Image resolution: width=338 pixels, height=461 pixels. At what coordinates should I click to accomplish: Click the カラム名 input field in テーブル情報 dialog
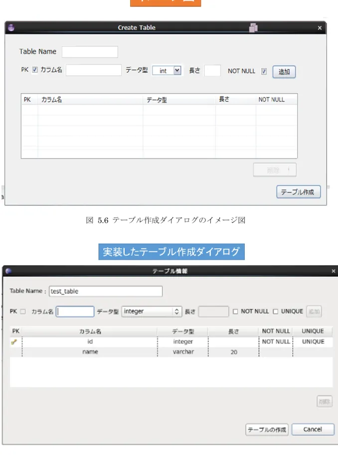[x=75, y=311]
